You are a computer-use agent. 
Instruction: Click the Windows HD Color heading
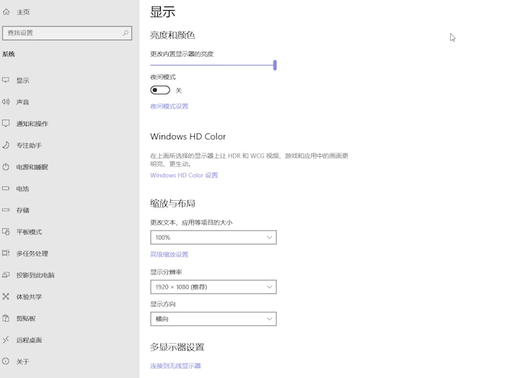pyautogui.click(x=188, y=137)
